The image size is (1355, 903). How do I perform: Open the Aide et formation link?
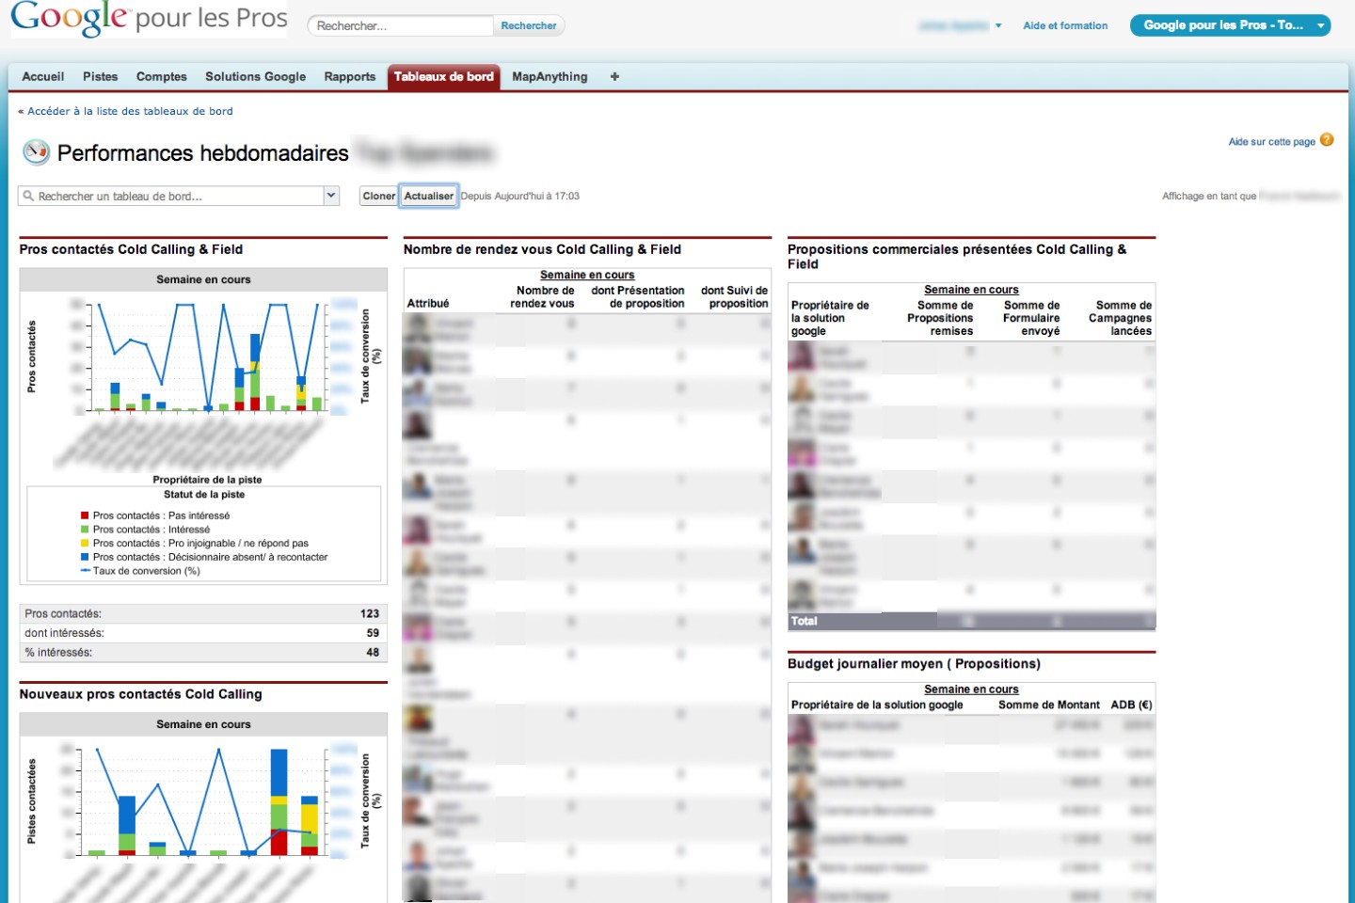1065,25
